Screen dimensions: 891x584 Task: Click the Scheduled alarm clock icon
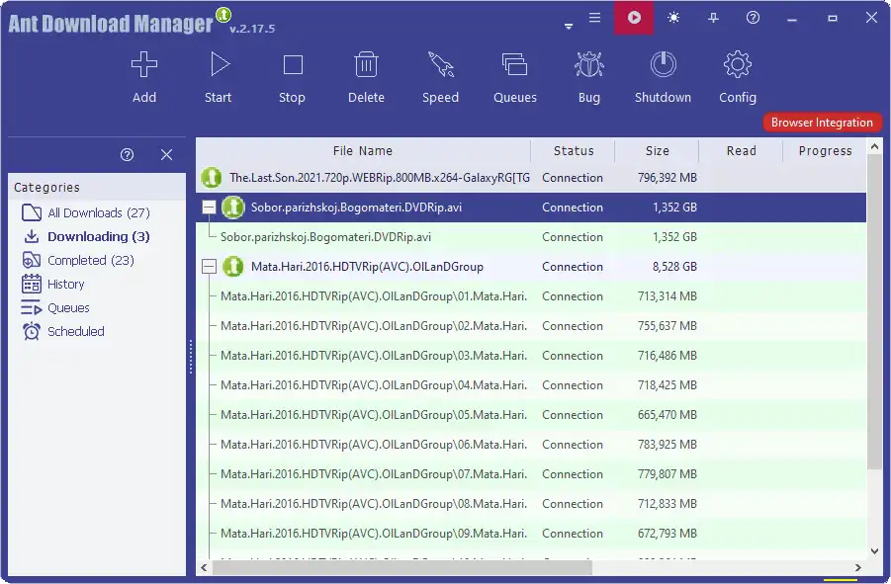point(32,331)
